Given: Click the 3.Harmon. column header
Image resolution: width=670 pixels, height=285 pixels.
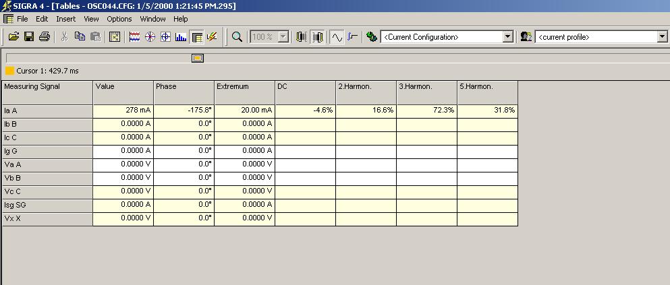Looking at the screenshot, I should coord(427,92).
